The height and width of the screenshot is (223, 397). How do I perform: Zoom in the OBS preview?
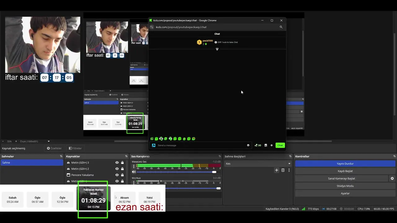[16, 141]
